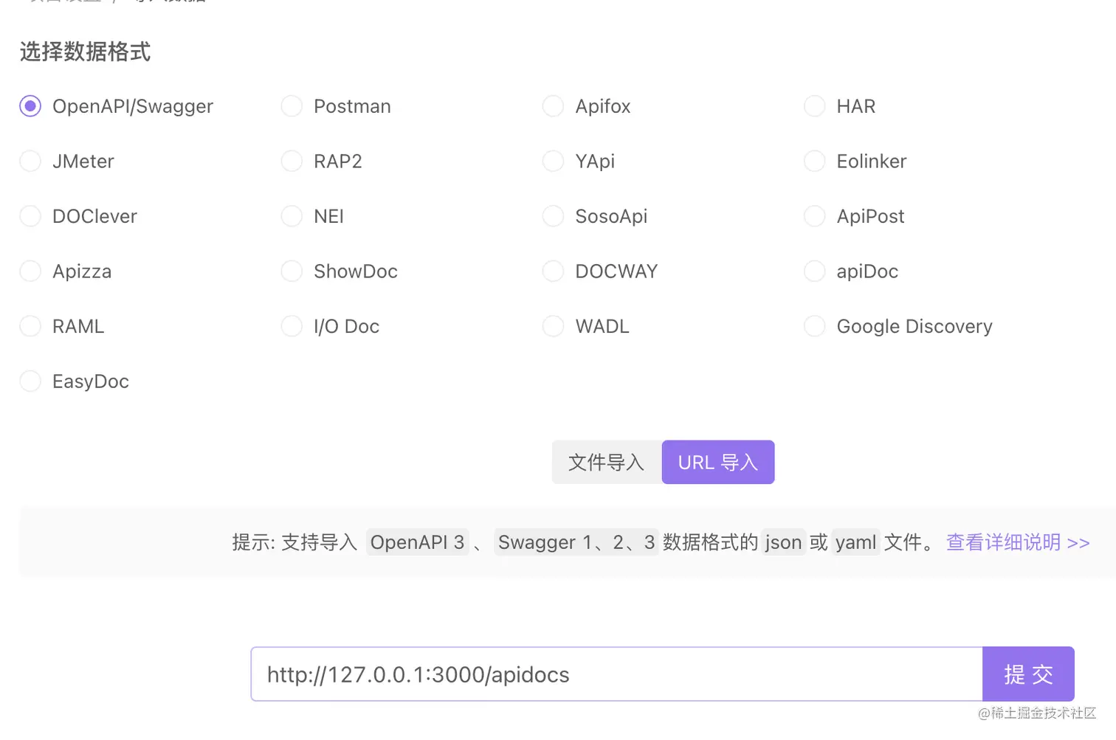The width and height of the screenshot is (1116, 740).
Task: Click the OpenAPI 3 tag in the hint
Action: pos(417,542)
